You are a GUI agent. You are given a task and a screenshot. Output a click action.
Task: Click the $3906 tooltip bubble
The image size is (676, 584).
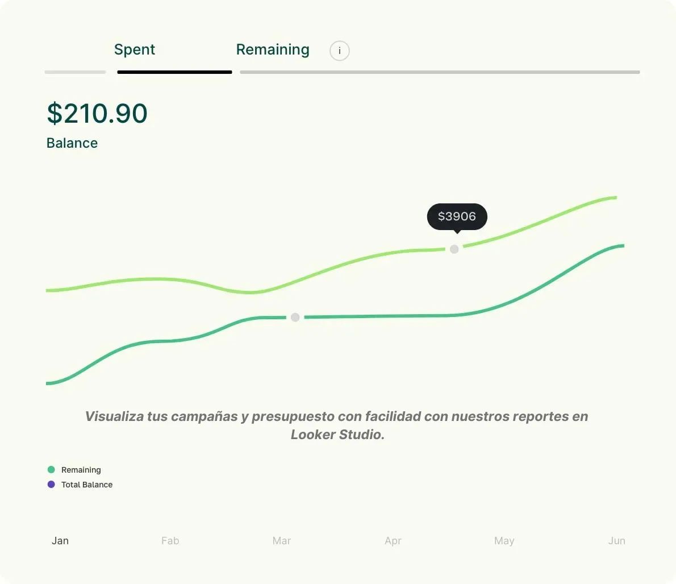[457, 216]
